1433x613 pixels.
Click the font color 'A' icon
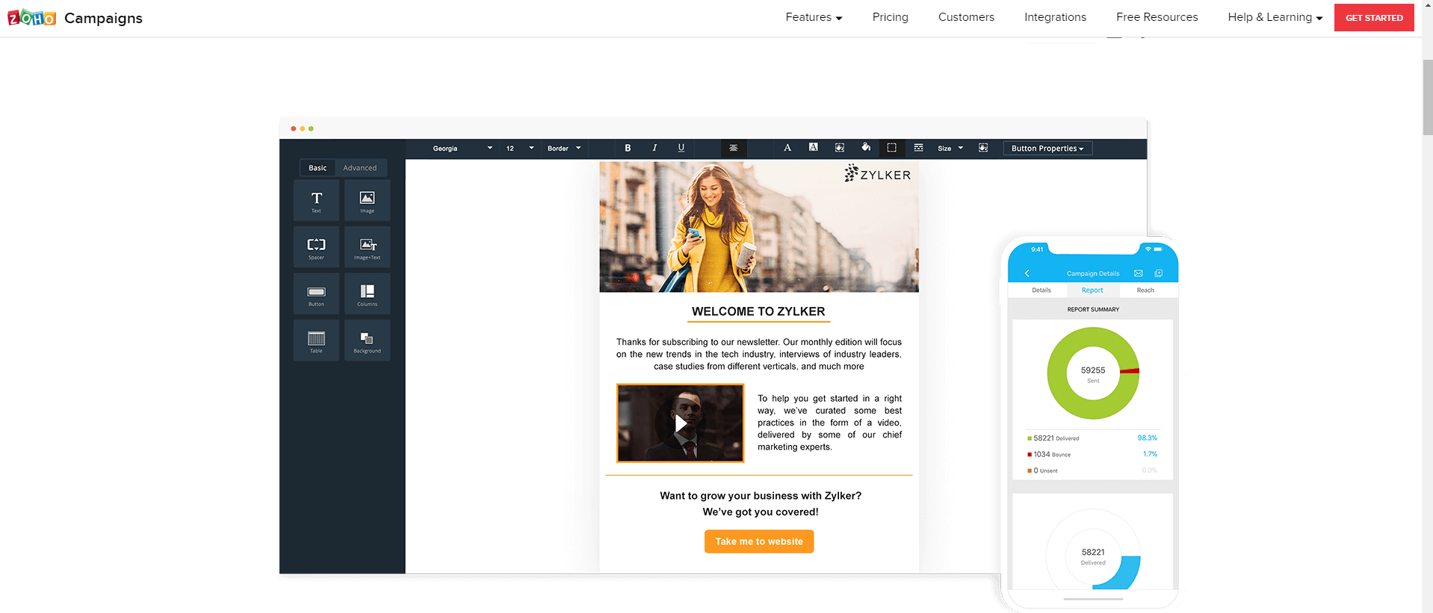point(787,148)
